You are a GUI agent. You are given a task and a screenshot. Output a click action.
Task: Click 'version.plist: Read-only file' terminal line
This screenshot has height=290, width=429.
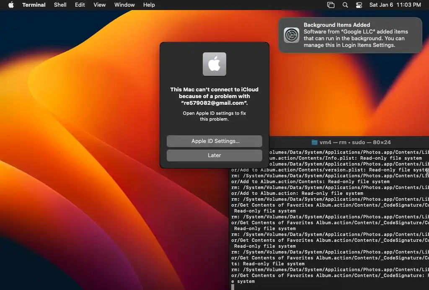coord(330,170)
